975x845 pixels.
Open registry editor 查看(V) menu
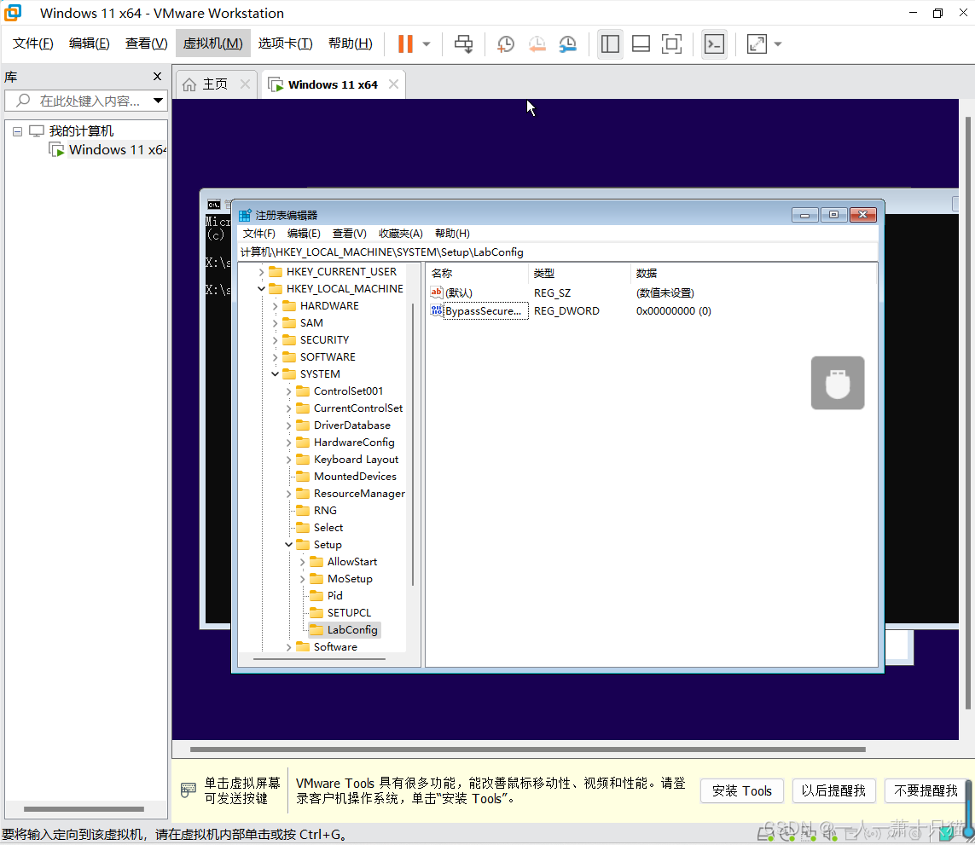pyautogui.click(x=349, y=233)
